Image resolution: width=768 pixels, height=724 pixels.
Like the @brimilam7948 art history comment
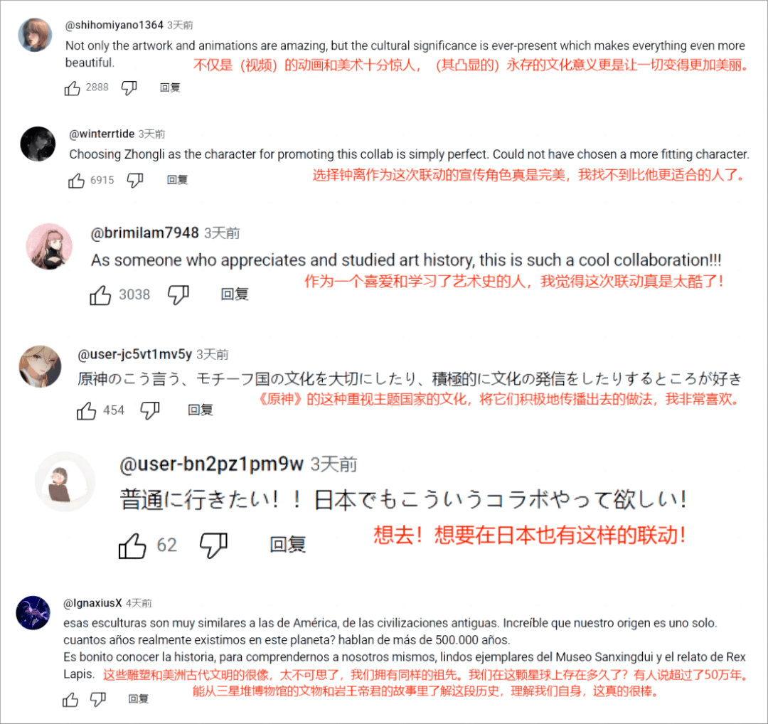(100, 295)
